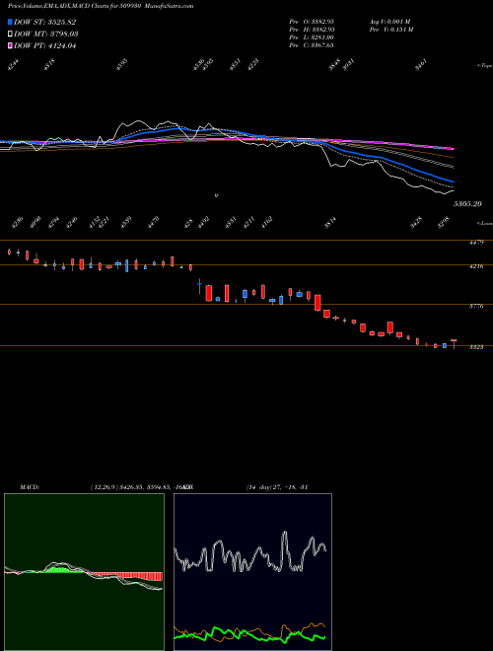Viewport: 493px width, 651px height.
Task: Click the magenta DOW PT legend swatch
Action: tap(10, 45)
